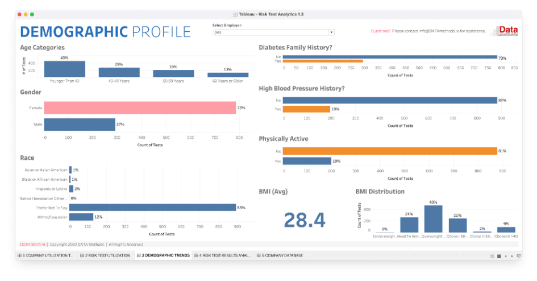Go to the next sheet arrow
The image size is (537, 281).
(511, 256)
